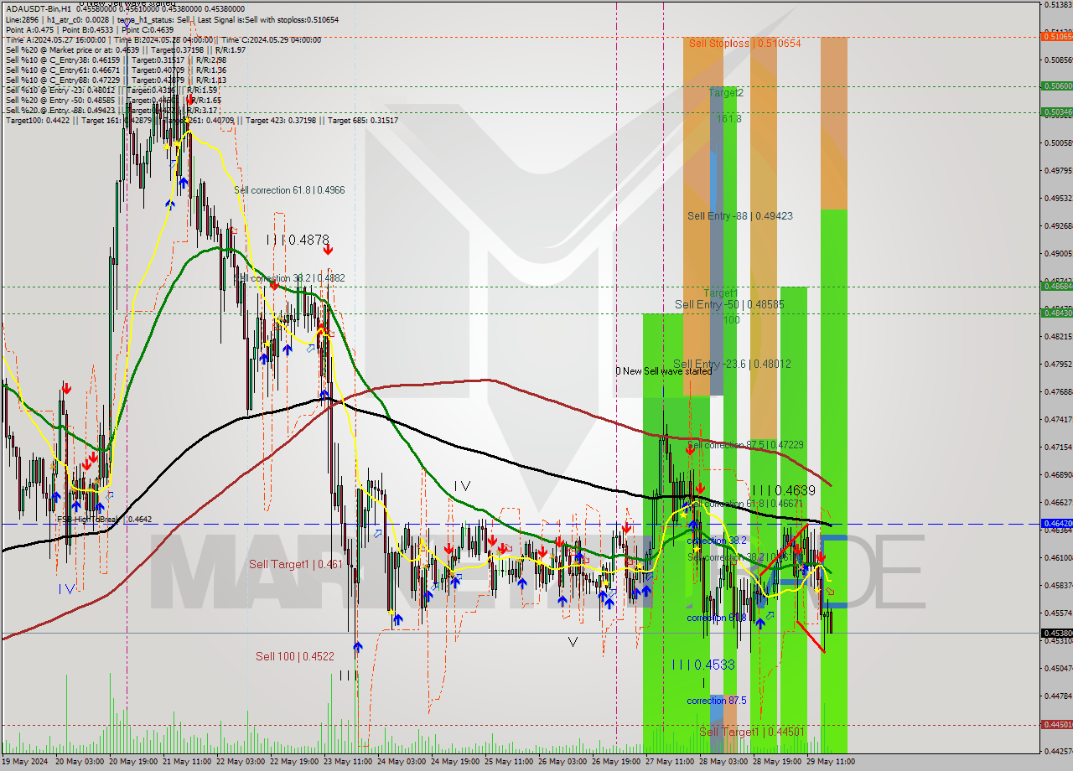Click the green 0.48684 price tag
Screen dimensions: 1073x771
point(1056,287)
